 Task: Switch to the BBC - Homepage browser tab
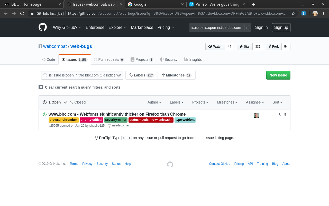click(x=32, y=4)
